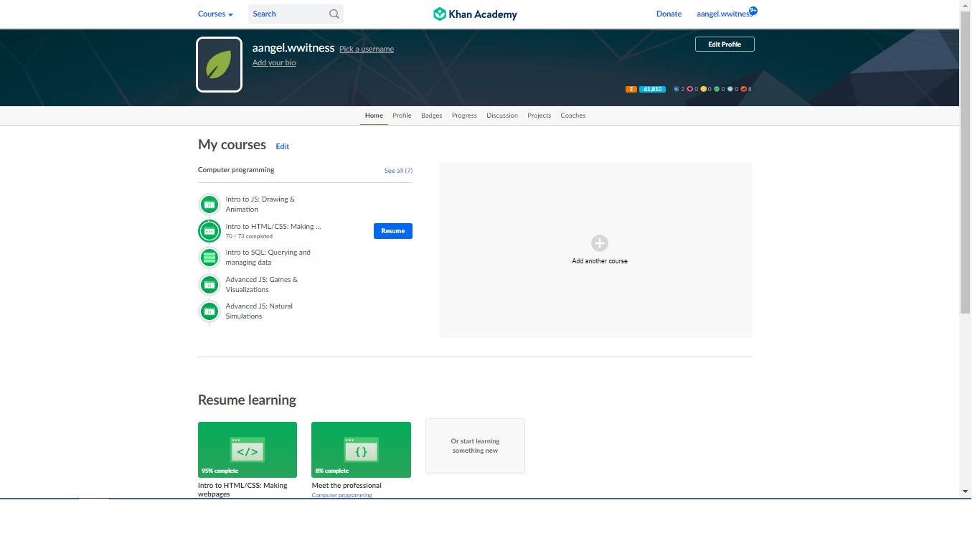Open Advanced JS: Games & Visualizations course

[x=262, y=285]
